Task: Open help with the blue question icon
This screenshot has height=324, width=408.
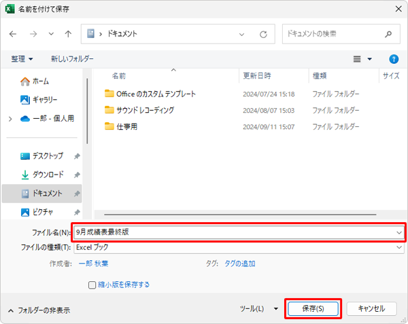Action: click(394, 59)
